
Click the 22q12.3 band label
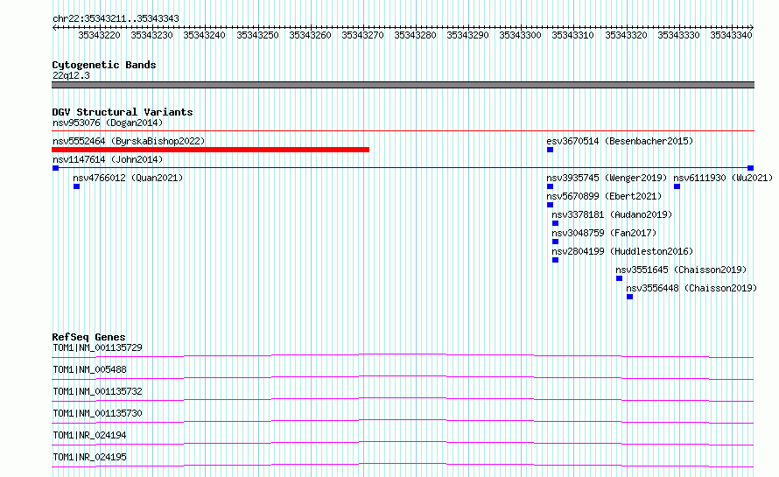[71, 75]
